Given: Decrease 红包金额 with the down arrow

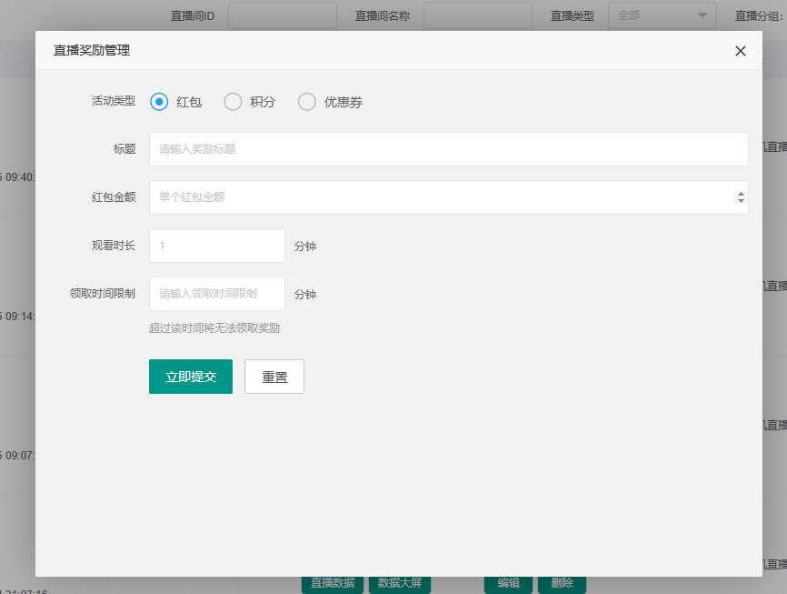Looking at the screenshot, I should [x=741, y=201].
